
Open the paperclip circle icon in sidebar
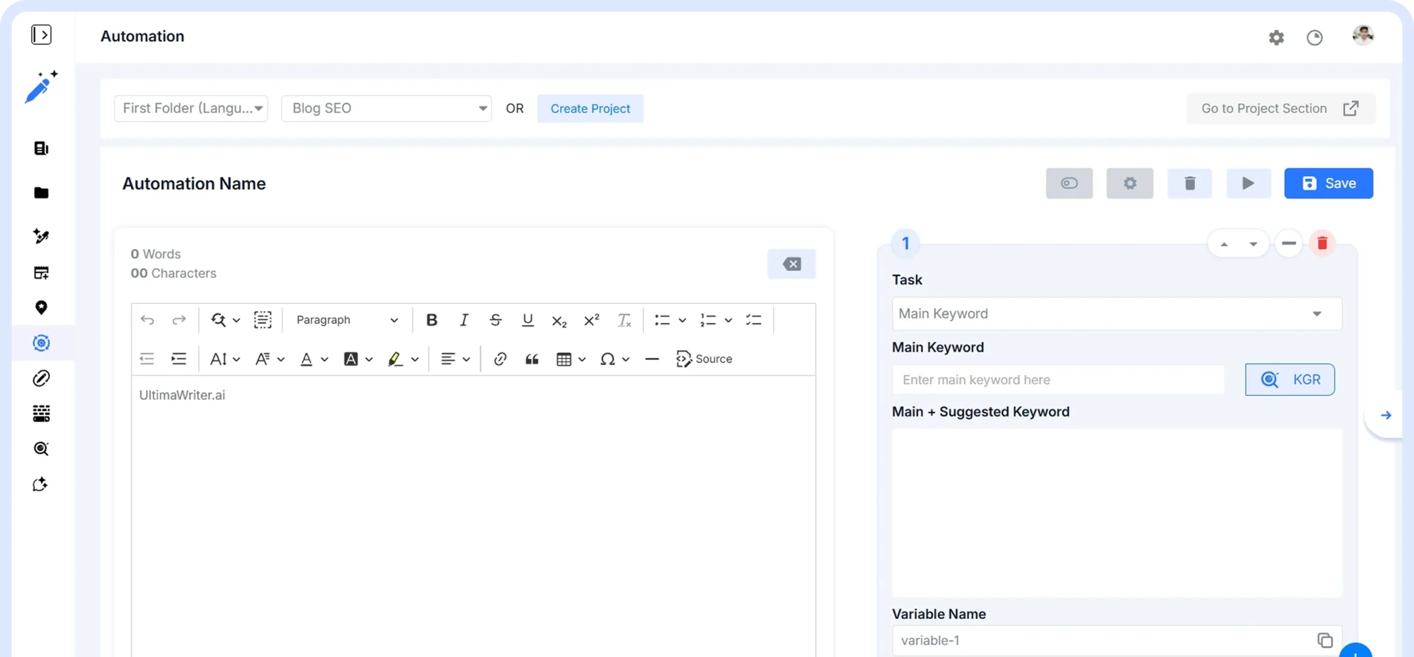pos(41,379)
